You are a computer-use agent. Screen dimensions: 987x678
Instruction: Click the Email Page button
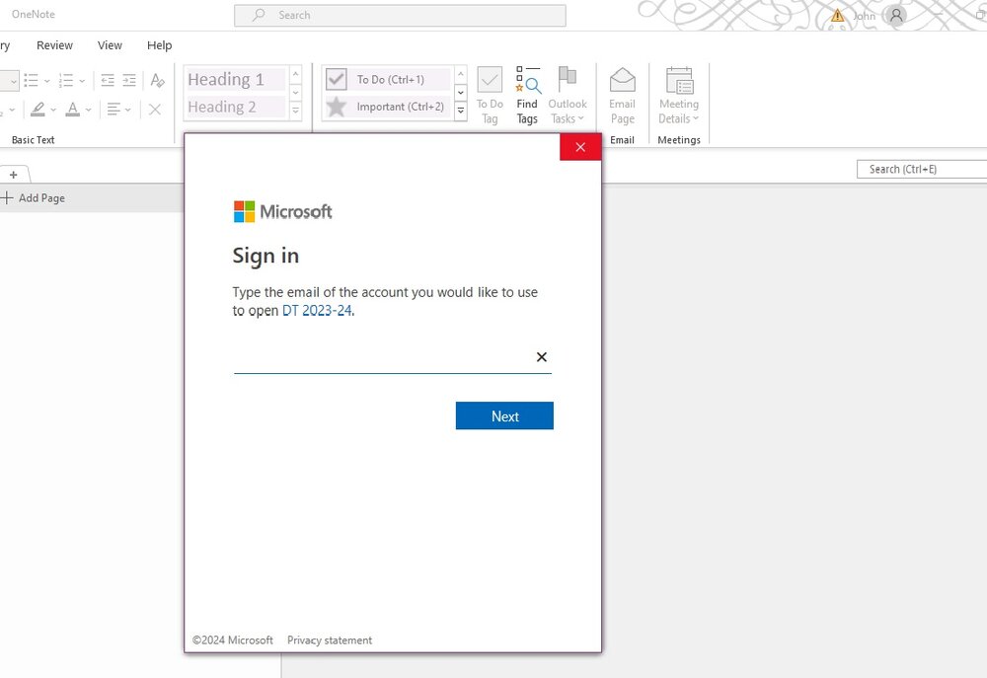tap(622, 96)
